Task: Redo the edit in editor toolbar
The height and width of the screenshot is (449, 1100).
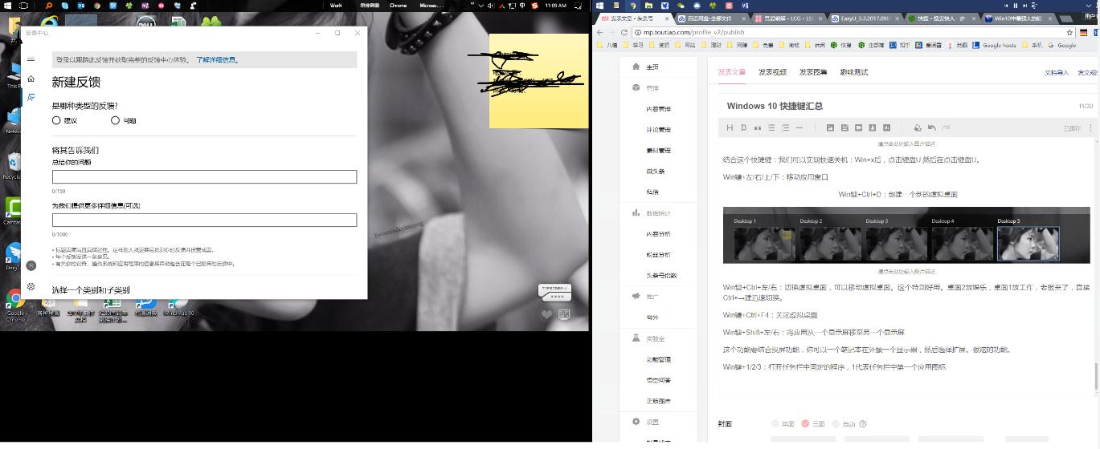Action: click(946, 127)
